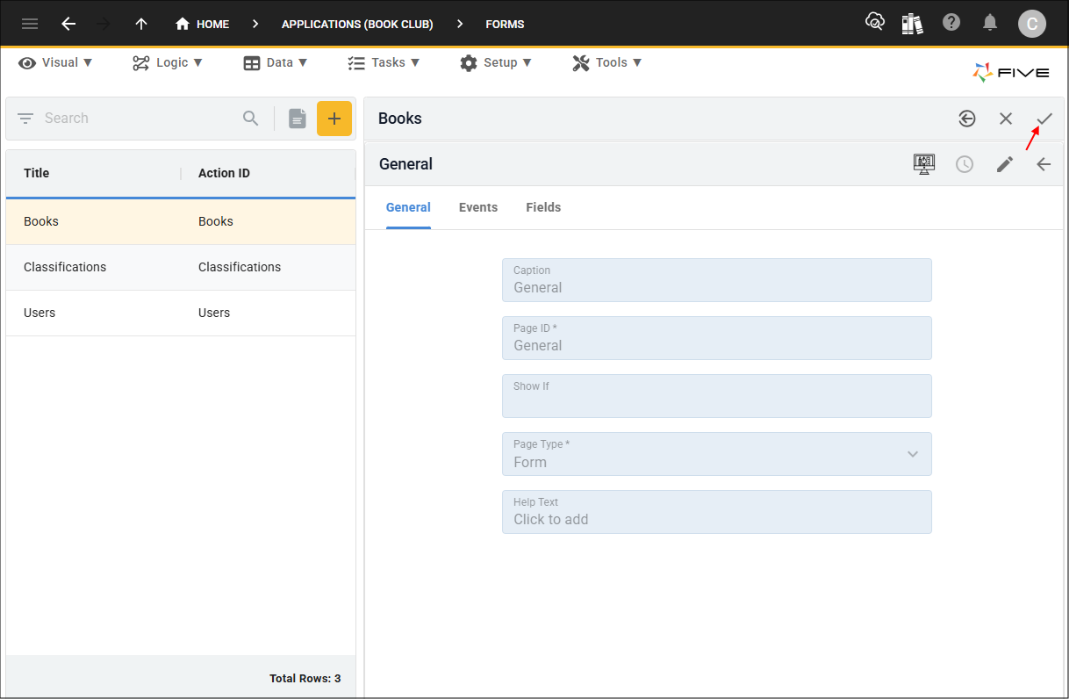Click the Caption field
Viewport: 1069px width, 699px height.
[x=717, y=280]
